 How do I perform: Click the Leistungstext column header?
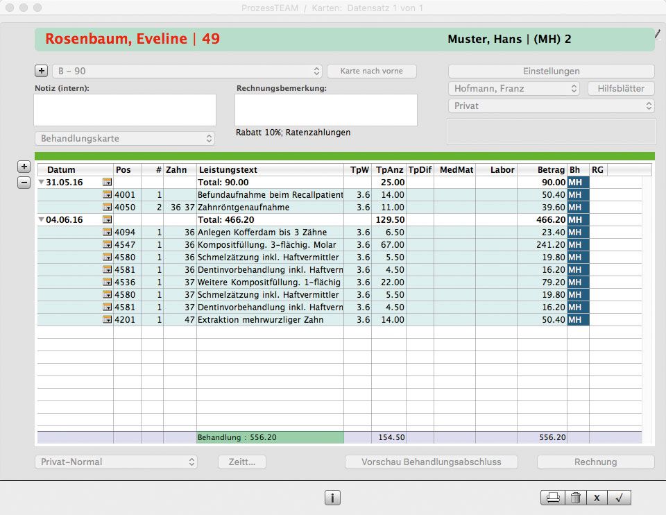pos(270,170)
